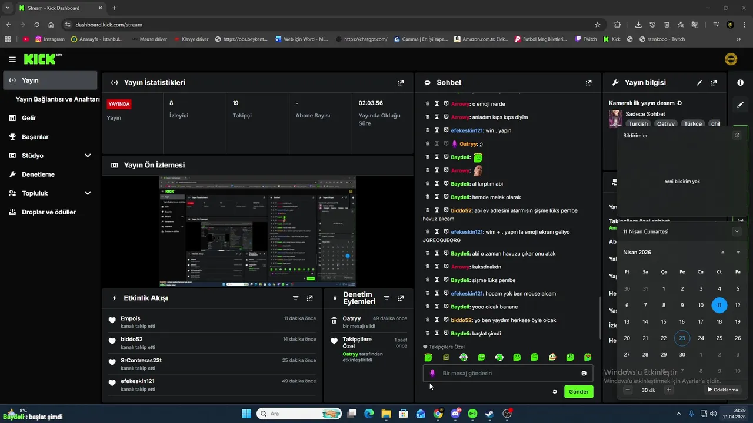
Task: Click the Nisan 2026 month heading
Action: 637,253
